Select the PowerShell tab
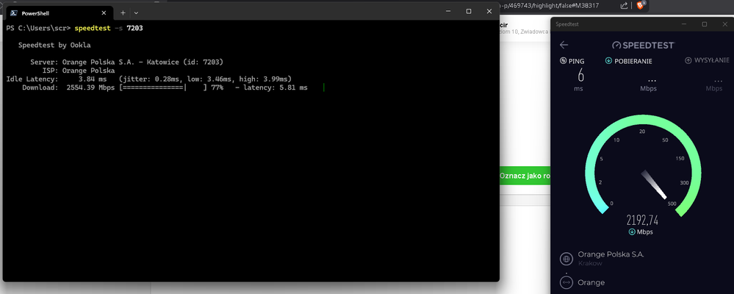The image size is (734, 294). [x=59, y=13]
